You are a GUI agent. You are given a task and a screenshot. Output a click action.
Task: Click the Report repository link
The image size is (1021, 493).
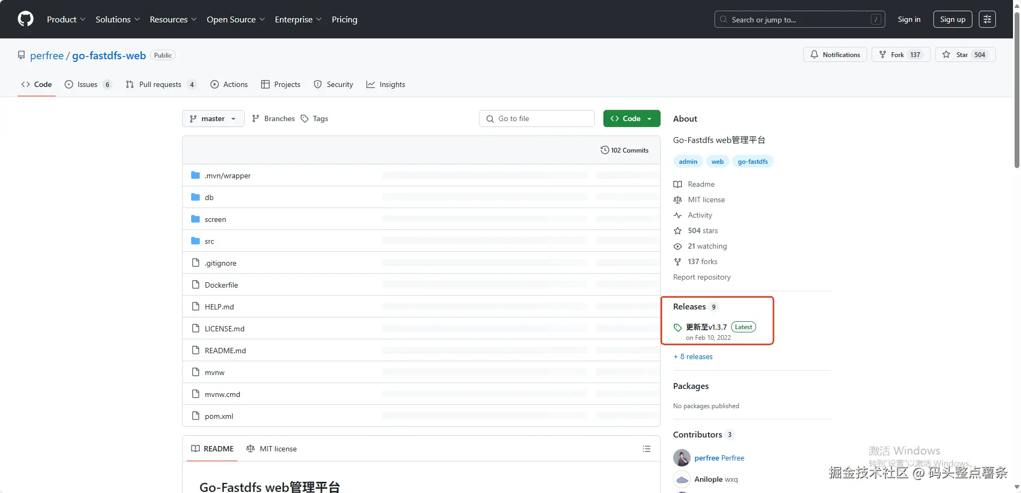(702, 277)
